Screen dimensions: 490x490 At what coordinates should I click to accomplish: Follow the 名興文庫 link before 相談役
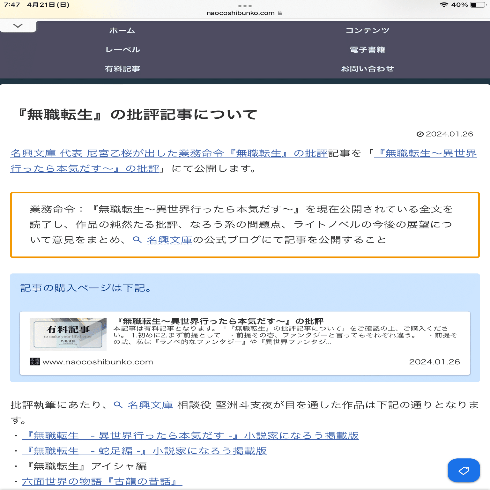150,405
